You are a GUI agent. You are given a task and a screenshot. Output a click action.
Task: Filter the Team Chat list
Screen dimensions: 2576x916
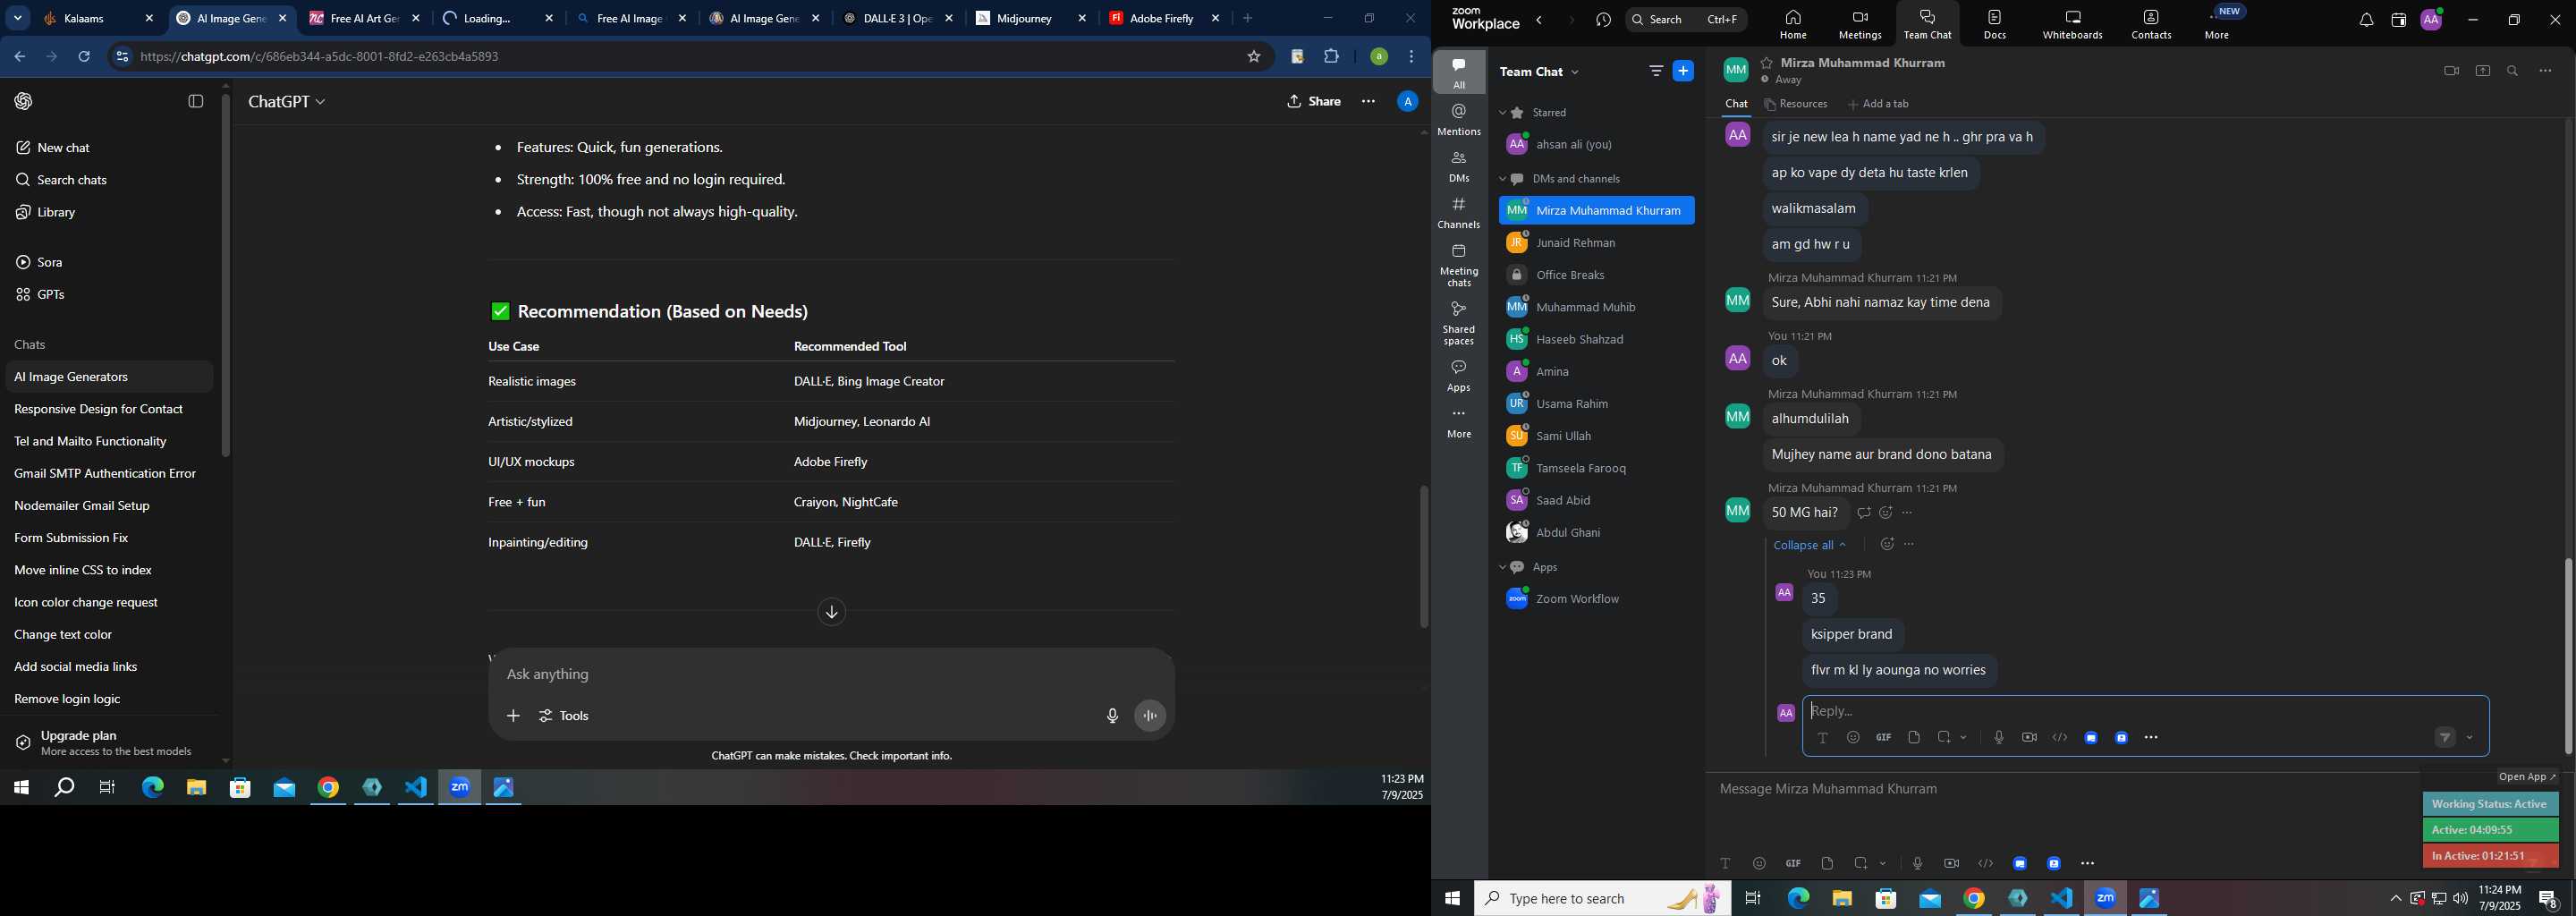pos(1656,71)
